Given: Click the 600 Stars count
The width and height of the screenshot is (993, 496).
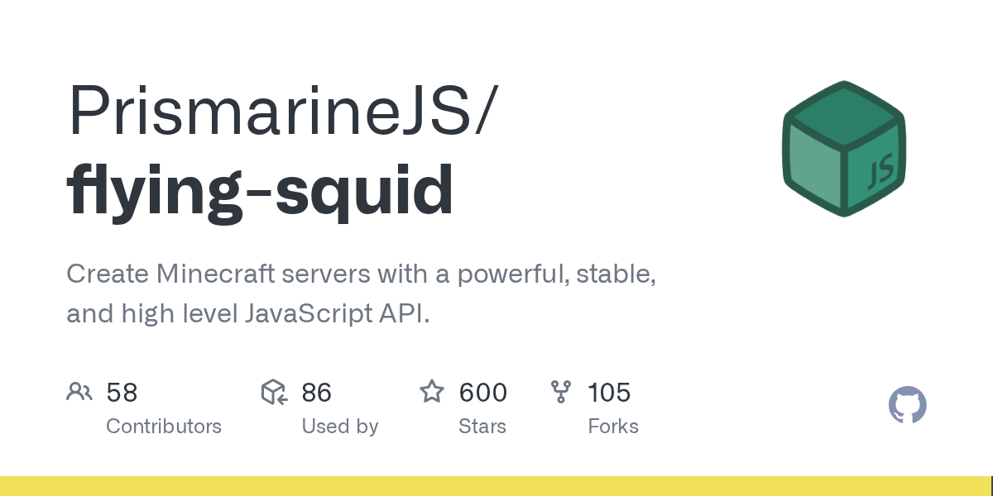Looking at the screenshot, I should pos(482,392).
